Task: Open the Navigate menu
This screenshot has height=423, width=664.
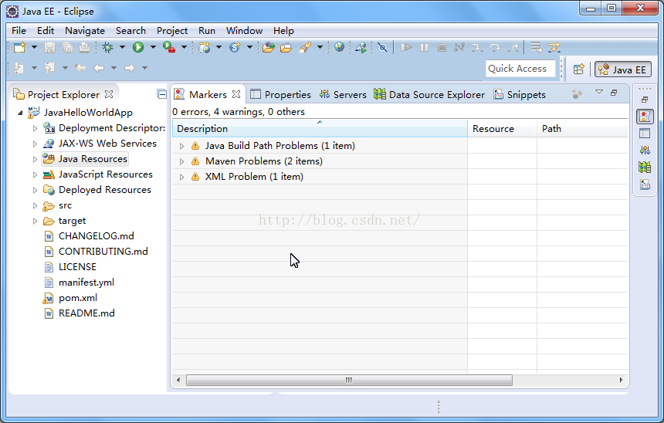Action: pos(85,30)
